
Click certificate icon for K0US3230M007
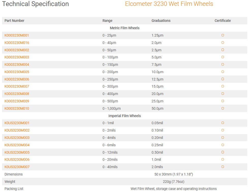223,167
